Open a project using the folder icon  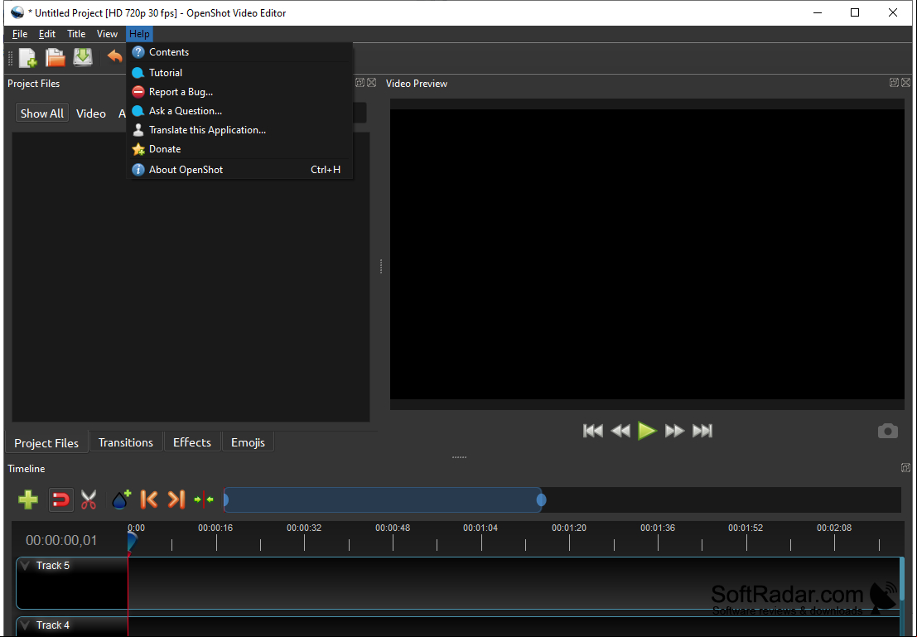tap(56, 57)
